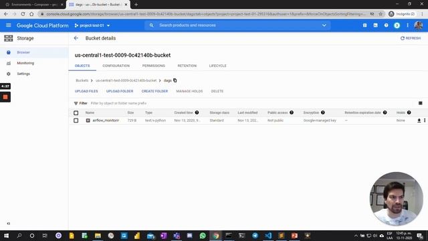Open a new browser tab
Viewport: 428px width, 241px height.
(x=136, y=5)
